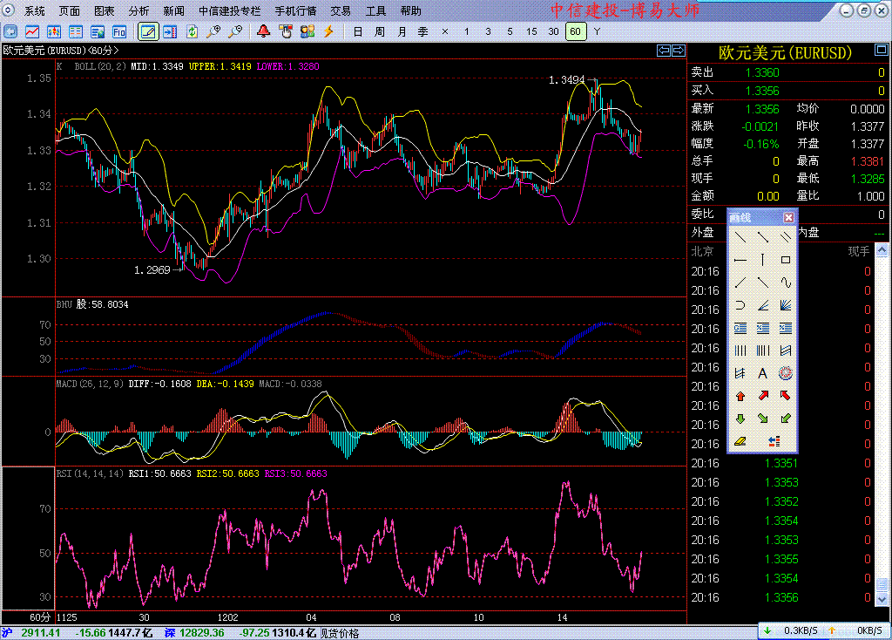
Task: Choose the green down arrow marker tool
Action: click(740, 419)
